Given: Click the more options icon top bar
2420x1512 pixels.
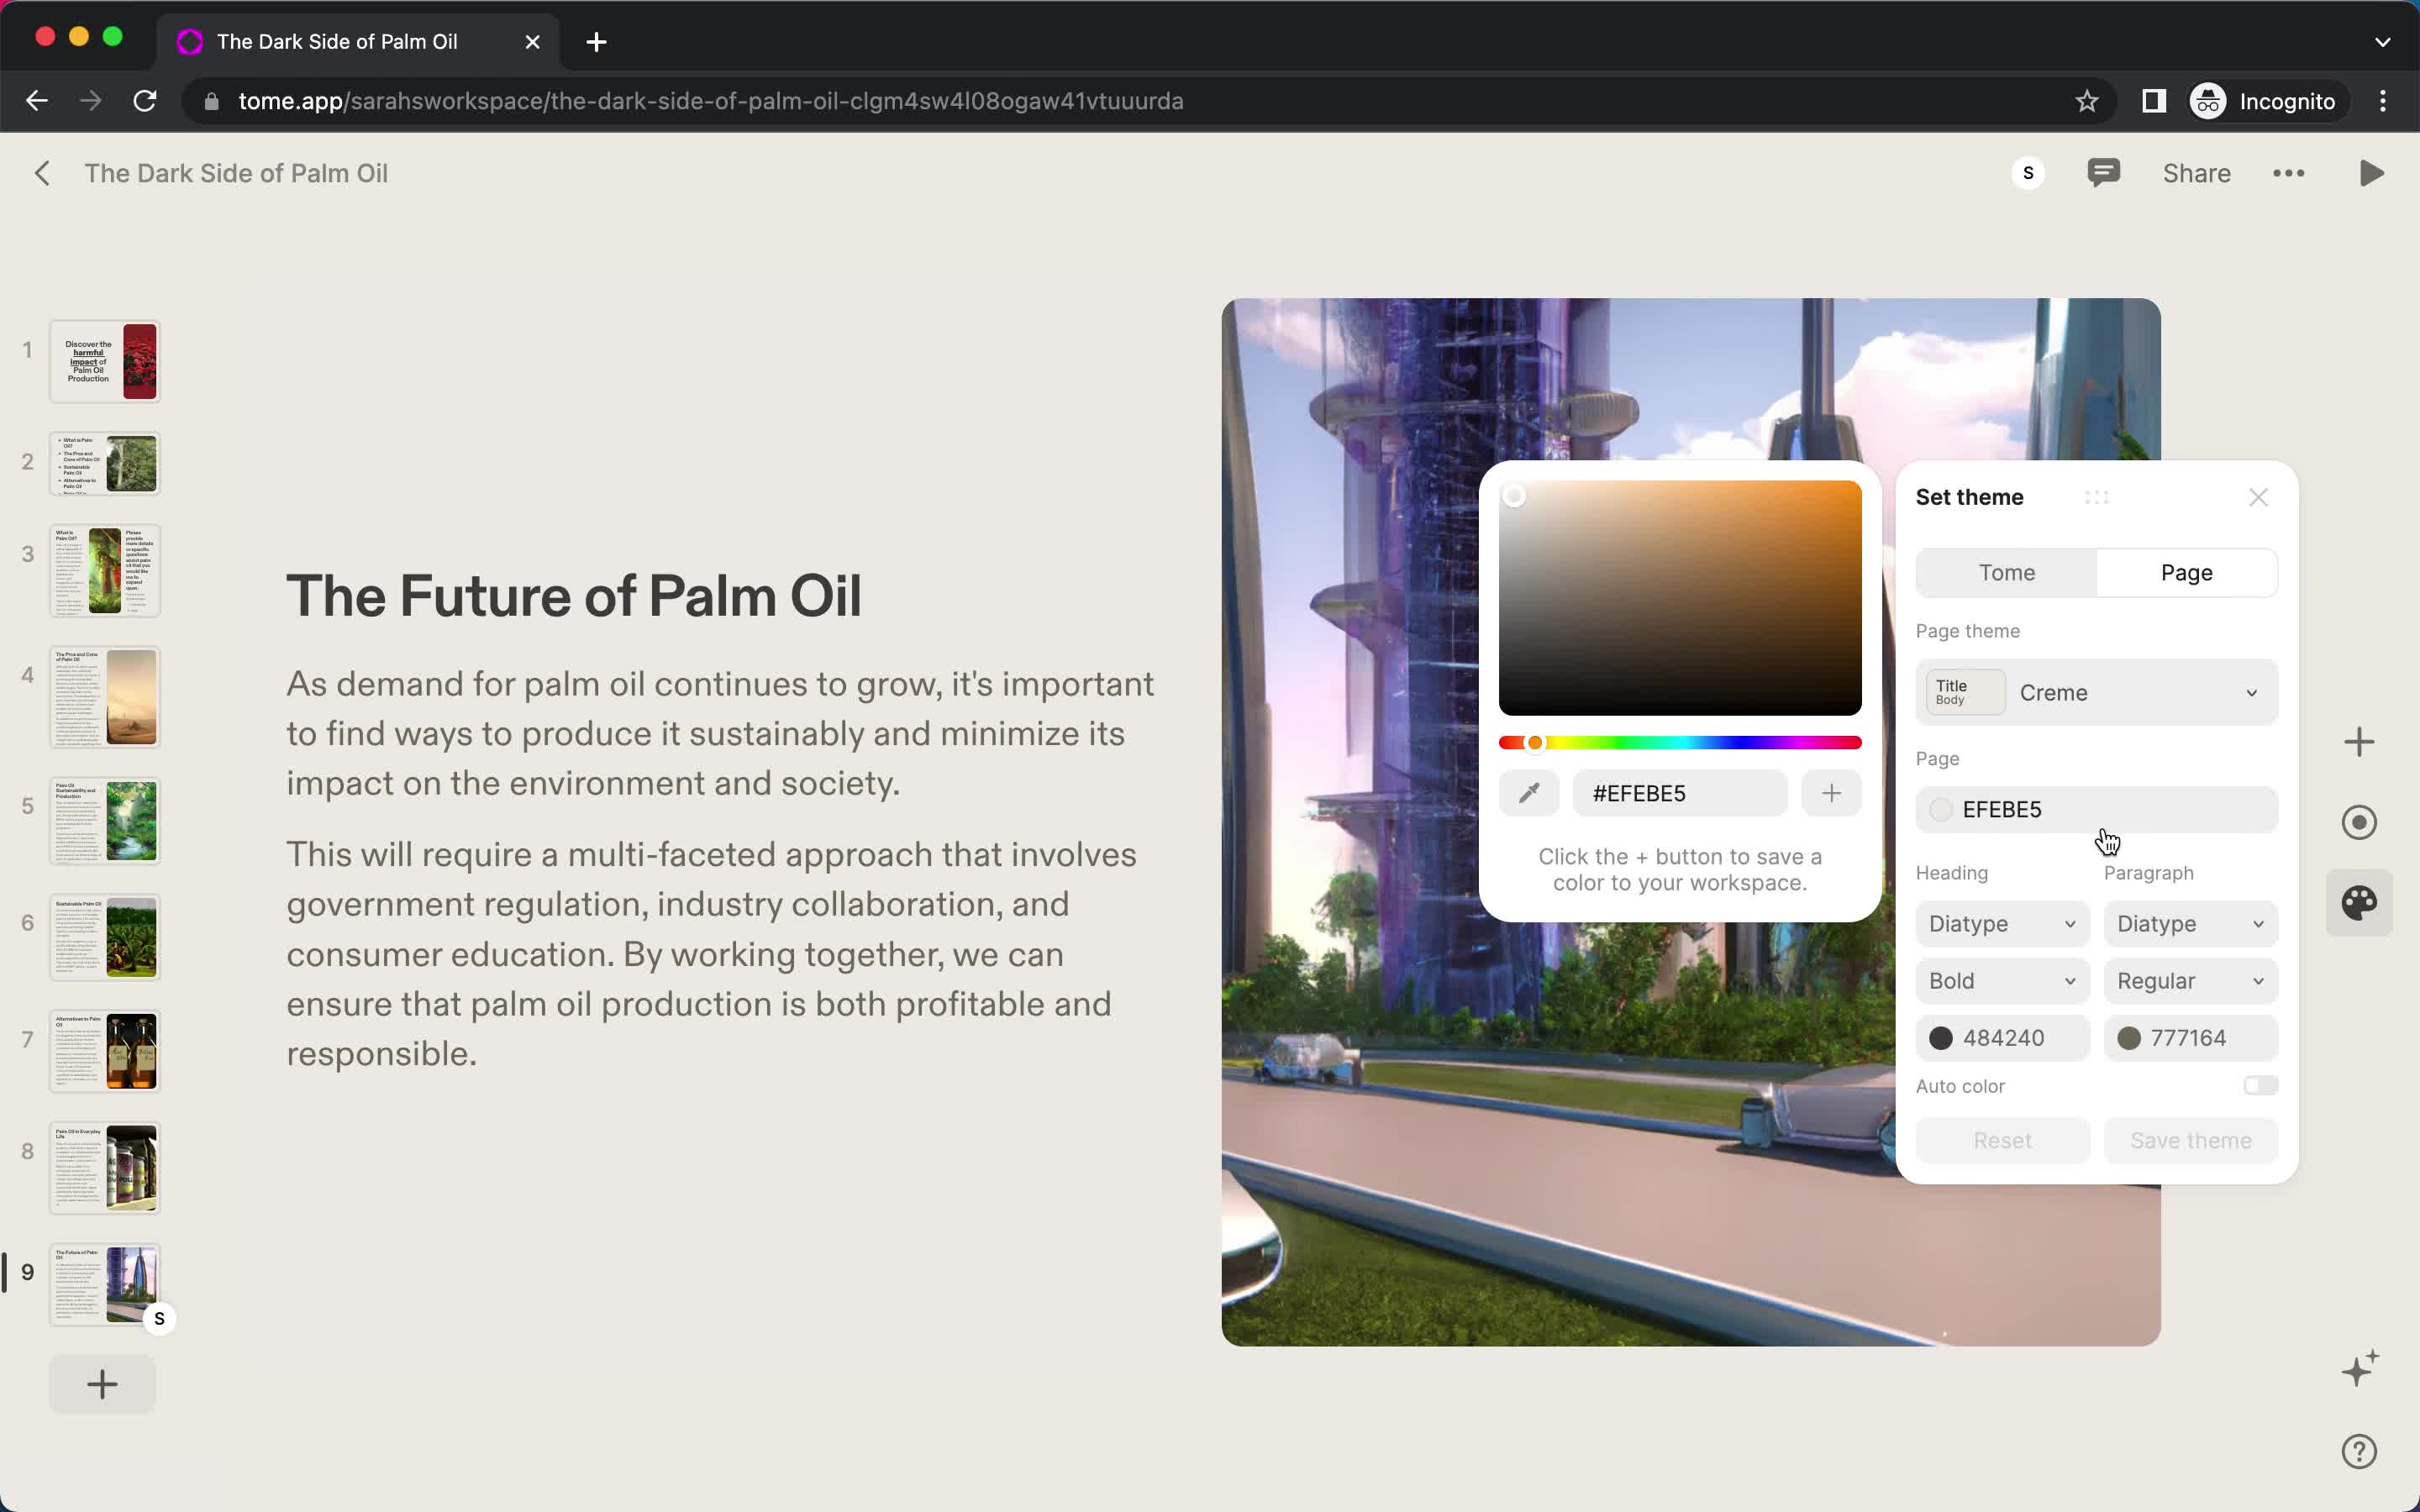Looking at the screenshot, I should pos(2289,172).
